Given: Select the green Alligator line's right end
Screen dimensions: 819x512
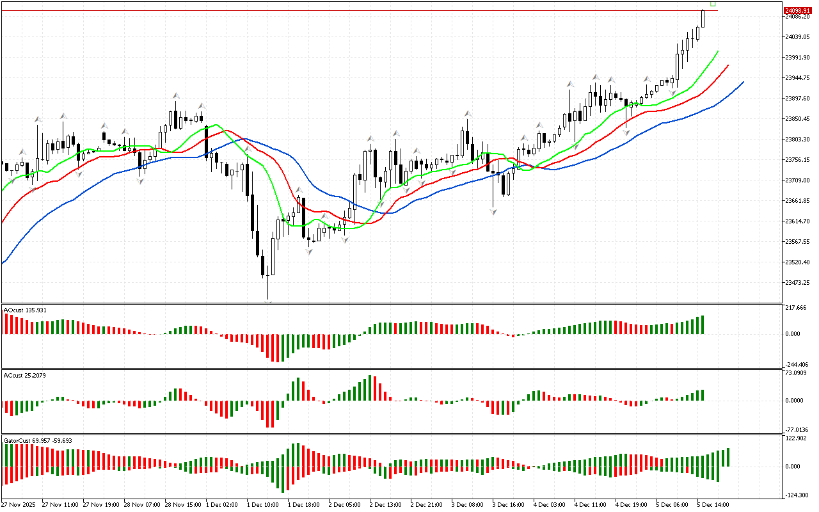Looking at the screenshot, I should coord(717,52).
